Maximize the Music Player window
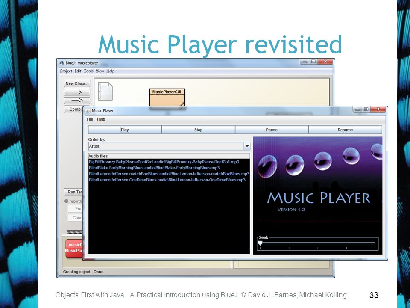Viewport: 410px width, 308px height. tap(366, 109)
